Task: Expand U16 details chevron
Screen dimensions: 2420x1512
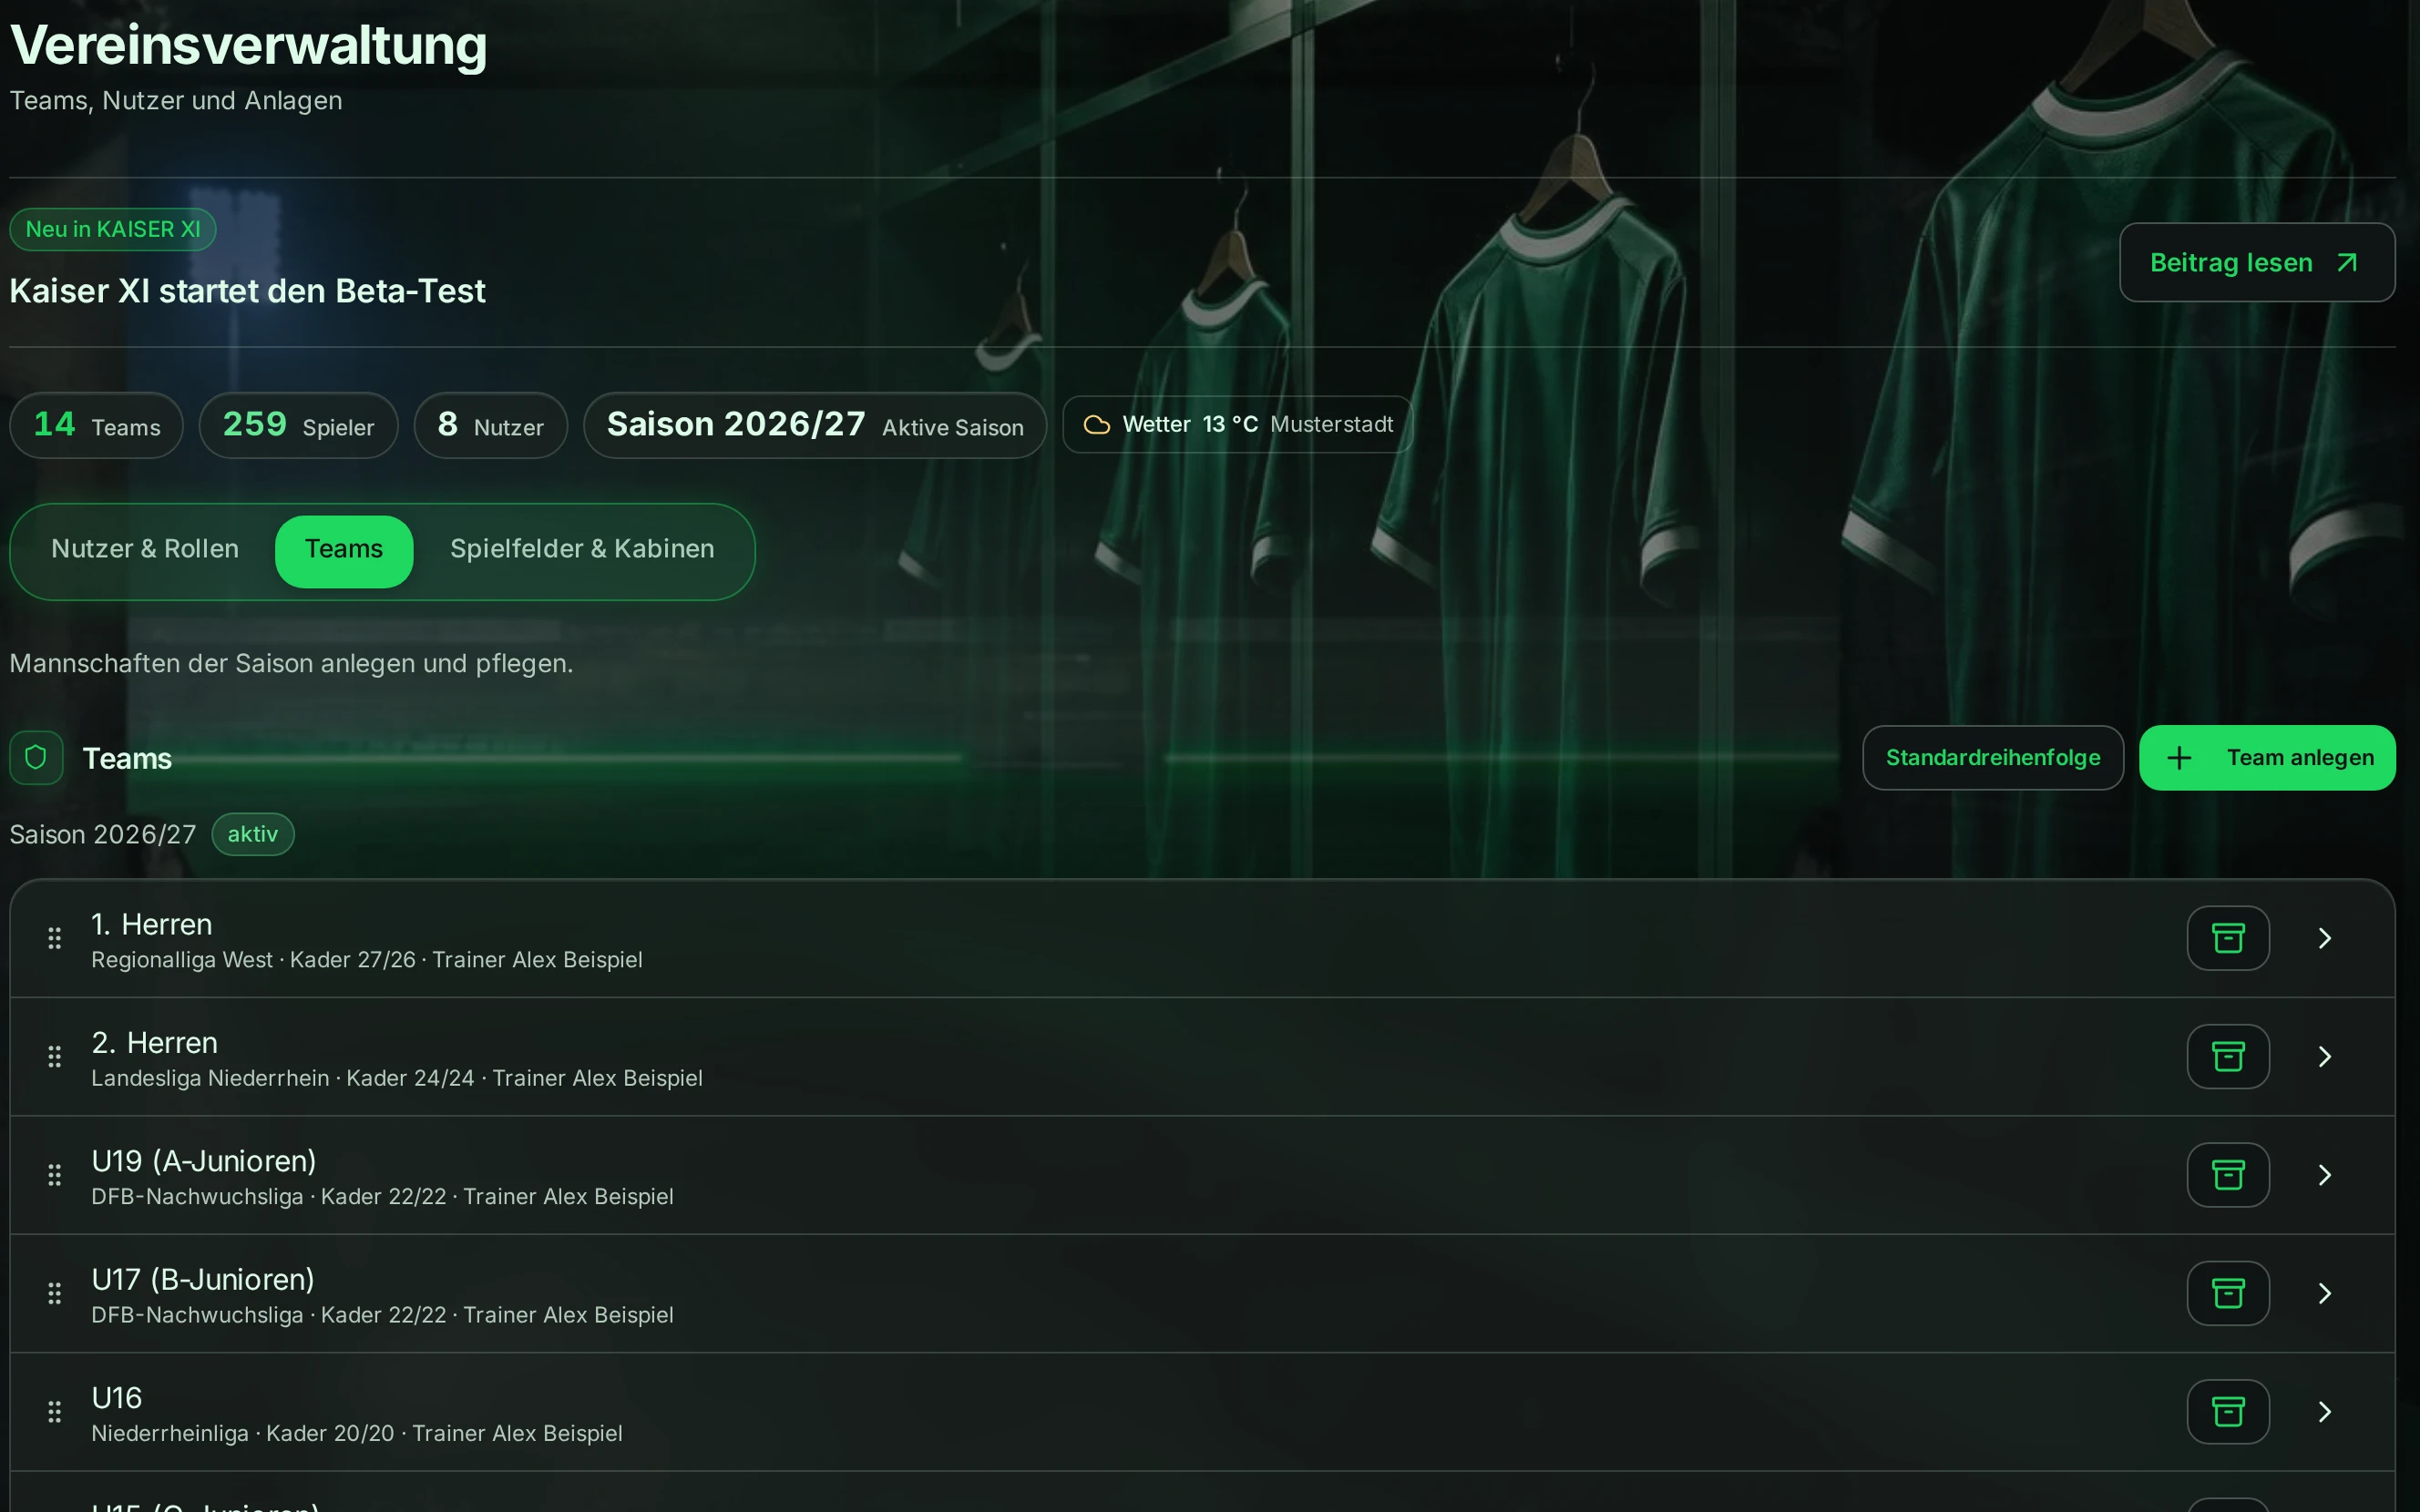Action: 2325,1412
